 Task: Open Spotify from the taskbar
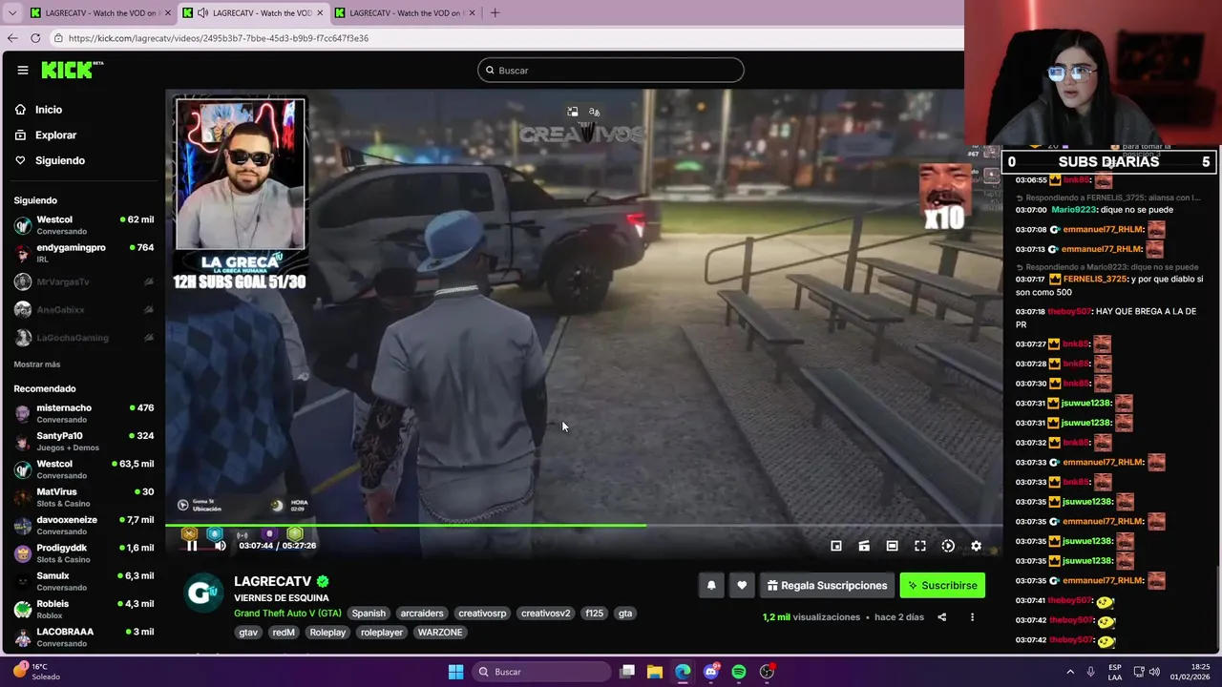(739, 672)
